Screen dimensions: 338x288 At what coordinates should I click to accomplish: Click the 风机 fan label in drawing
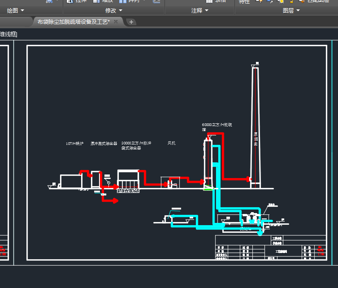171,143
